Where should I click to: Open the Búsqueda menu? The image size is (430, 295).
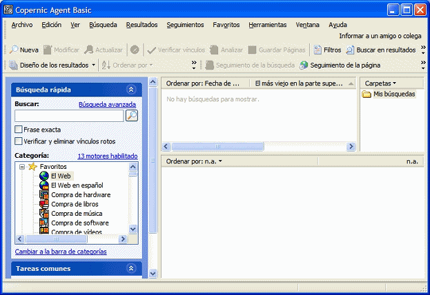pos(103,25)
